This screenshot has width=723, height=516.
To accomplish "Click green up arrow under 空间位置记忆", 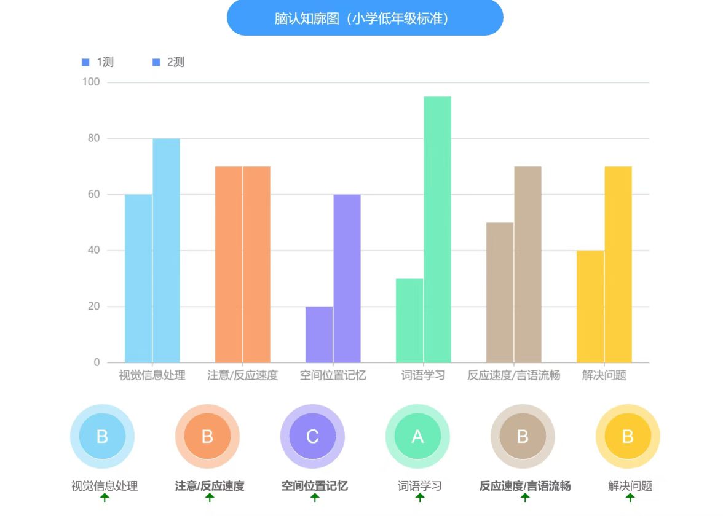I will click(x=315, y=498).
